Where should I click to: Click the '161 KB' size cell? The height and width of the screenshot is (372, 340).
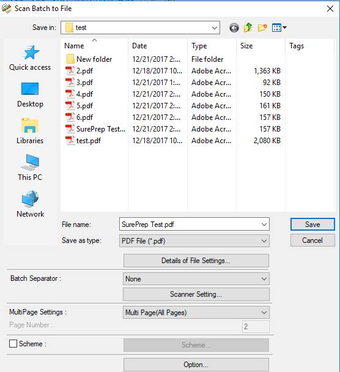pos(270,106)
